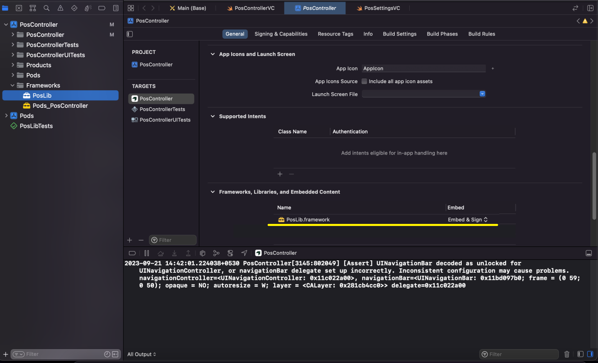This screenshot has height=363, width=598.
Task: Switch to Build Rules tab
Action: (x=482, y=34)
